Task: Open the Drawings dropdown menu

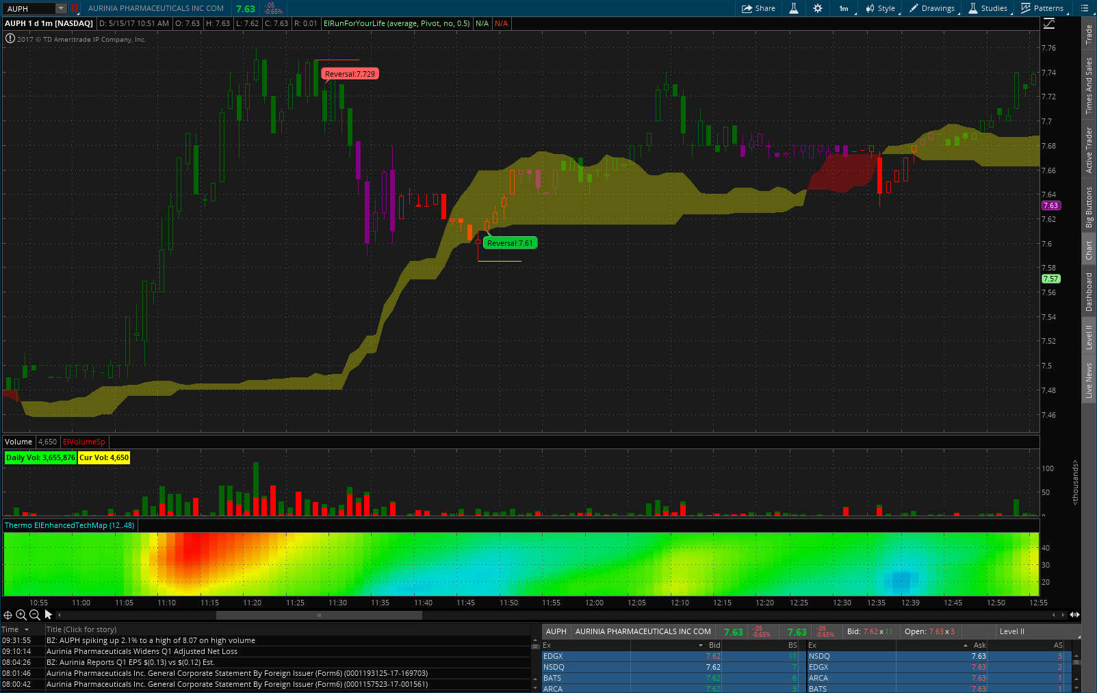Action: coord(931,8)
